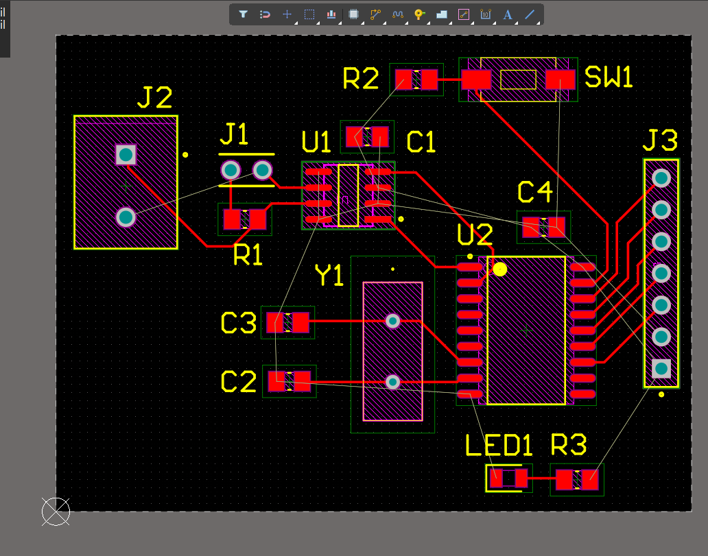This screenshot has height=556, width=708.
Task: Click the C1 designator text
Action: tap(421, 142)
